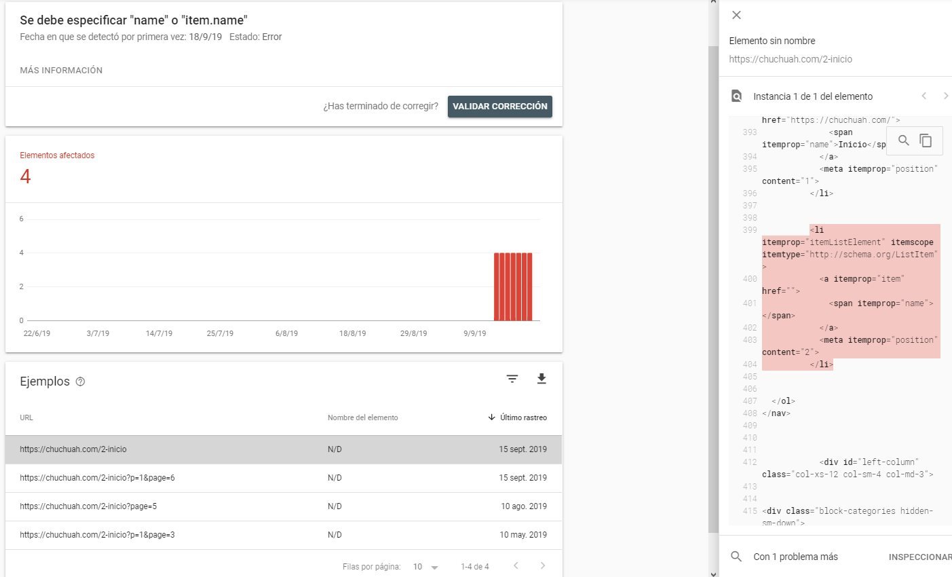The height and width of the screenshot is (577, 952).
Task: Copy the code snippet to clipboard
Action: [926, 141]
